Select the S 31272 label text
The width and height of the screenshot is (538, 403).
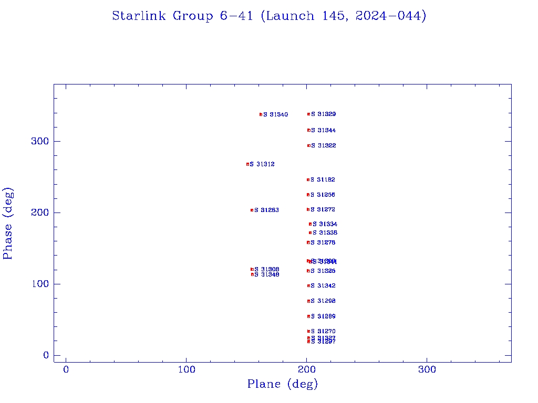(x=323, y=210)
